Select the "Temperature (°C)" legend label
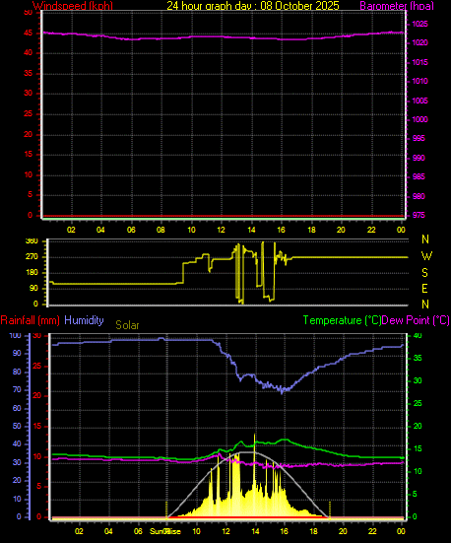 (x=342, y=320)
